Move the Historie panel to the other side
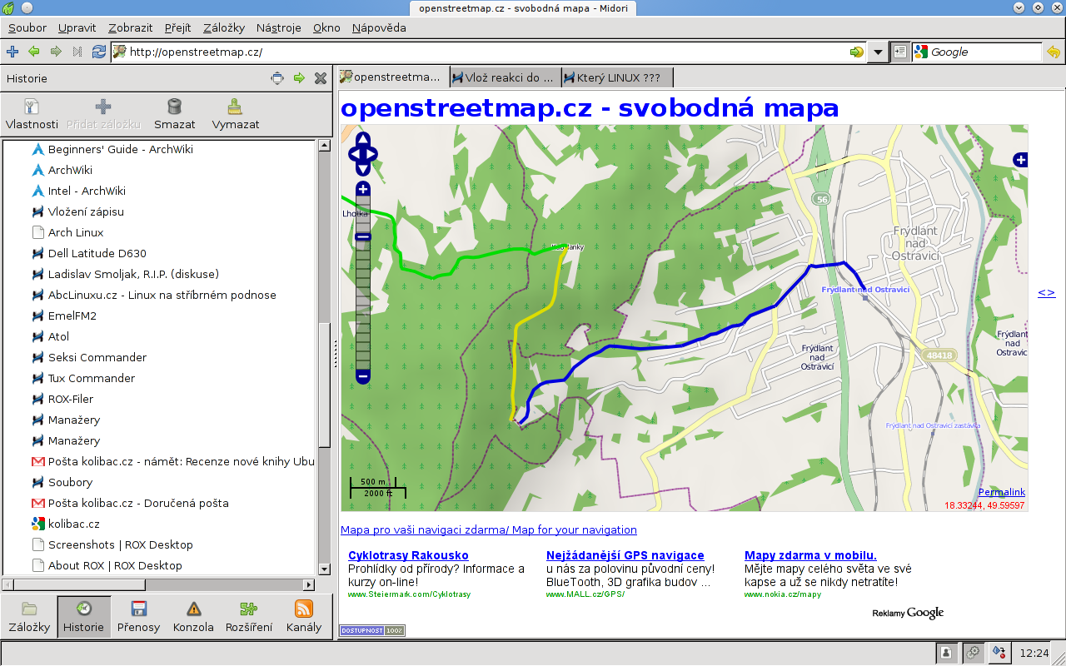Image resolution: width=1066 pixels, height=666 pixels. pos(299,78)
